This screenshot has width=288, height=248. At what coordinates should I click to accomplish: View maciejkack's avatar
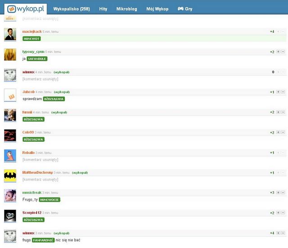(10, 34)
